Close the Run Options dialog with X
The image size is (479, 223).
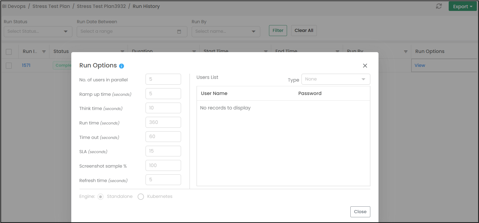[365, 66]
